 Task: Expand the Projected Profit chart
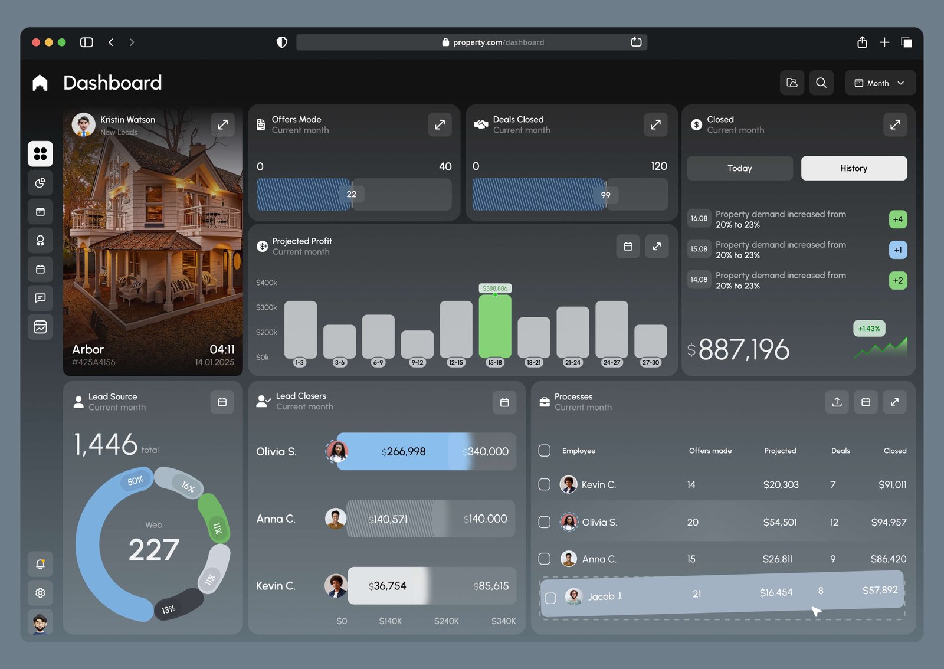(x=657, y=247)
